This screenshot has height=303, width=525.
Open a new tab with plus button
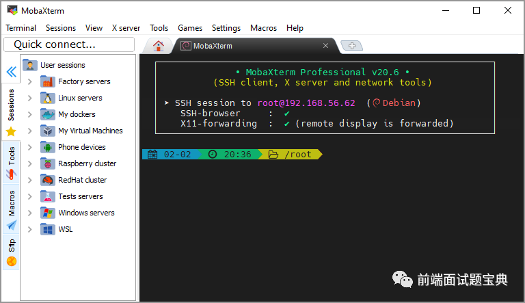pos(351,46)
